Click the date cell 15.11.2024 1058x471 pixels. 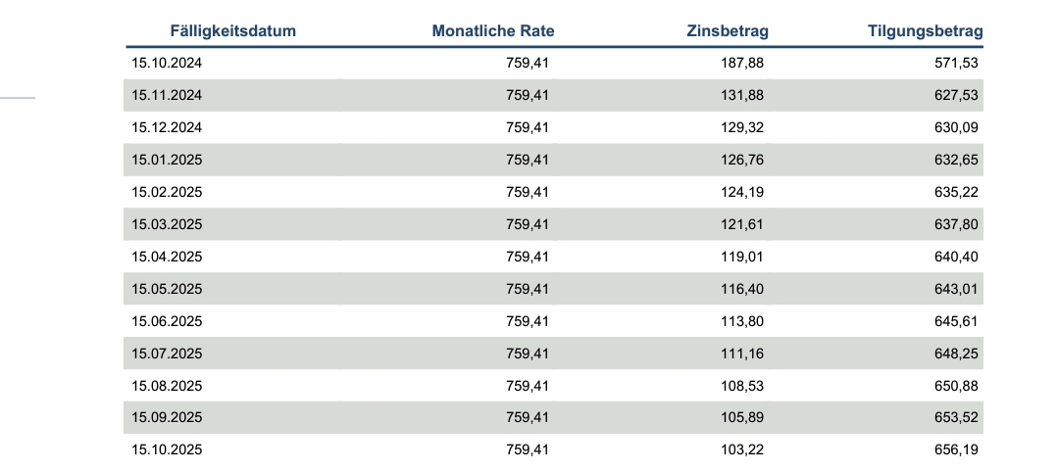tap(167, 95)
